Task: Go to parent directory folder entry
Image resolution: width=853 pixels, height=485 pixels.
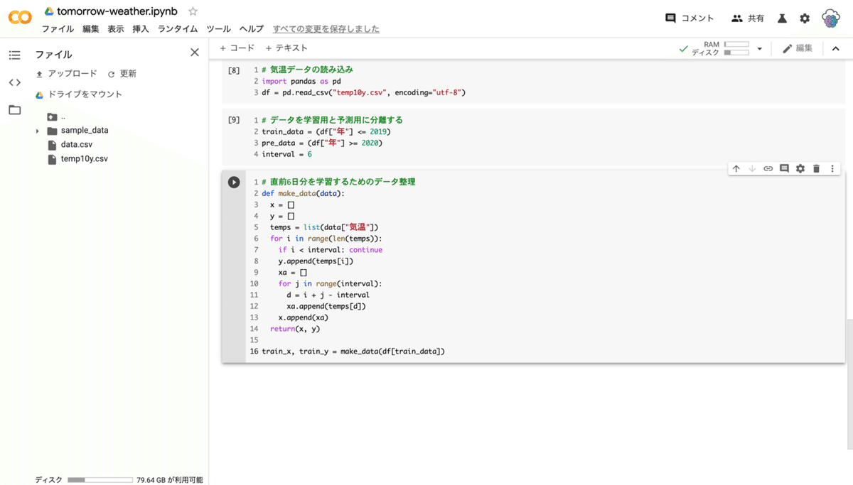Action: pyautogui.click(x=56, y=117)
